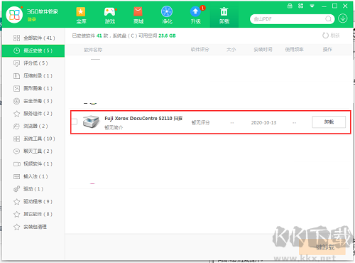Image resolution: width=355 pixels, height=263 pixels.
Task: Sort the list by the 大小 column
Action: [x=231, y=50]
